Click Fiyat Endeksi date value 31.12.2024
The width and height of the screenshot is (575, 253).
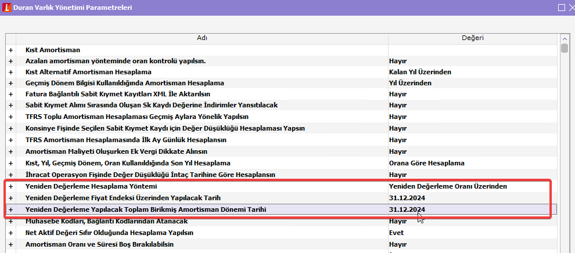(x=409, y=198)
